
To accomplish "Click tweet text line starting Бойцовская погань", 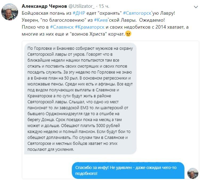I will pyautogui.click(x=98, y=13).
